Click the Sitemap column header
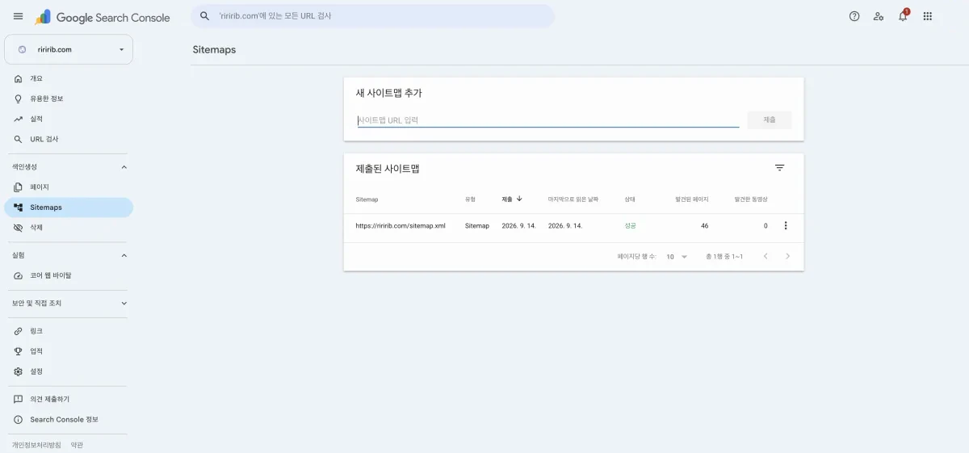Screen dimensions: 969x453 click(x=367, y=199)
